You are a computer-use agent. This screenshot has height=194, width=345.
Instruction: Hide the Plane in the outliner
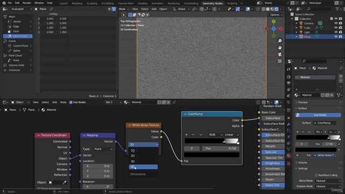336,37
